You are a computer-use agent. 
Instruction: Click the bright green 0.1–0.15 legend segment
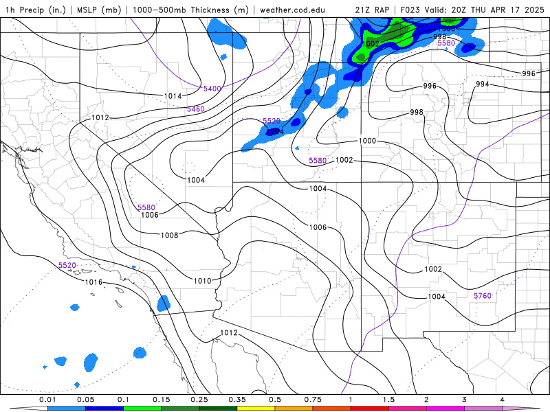point(142,409)
